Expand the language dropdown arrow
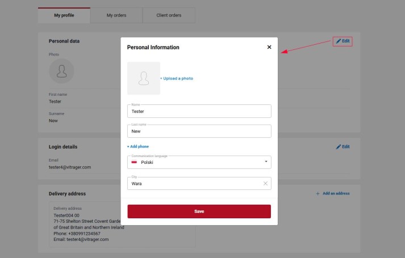 click(266, 162)
